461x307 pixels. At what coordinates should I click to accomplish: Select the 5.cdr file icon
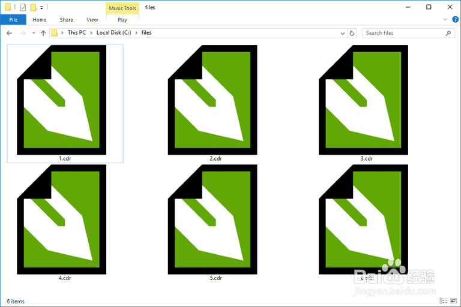[212, 219]
